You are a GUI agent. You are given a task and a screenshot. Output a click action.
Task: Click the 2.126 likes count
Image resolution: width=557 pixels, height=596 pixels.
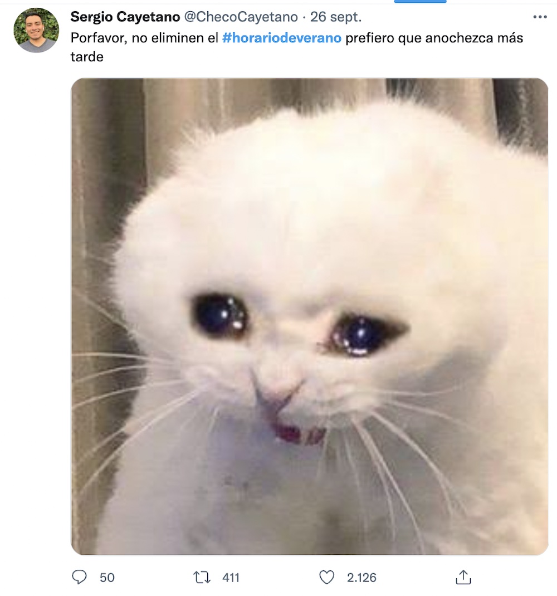[x=361, y=578]
